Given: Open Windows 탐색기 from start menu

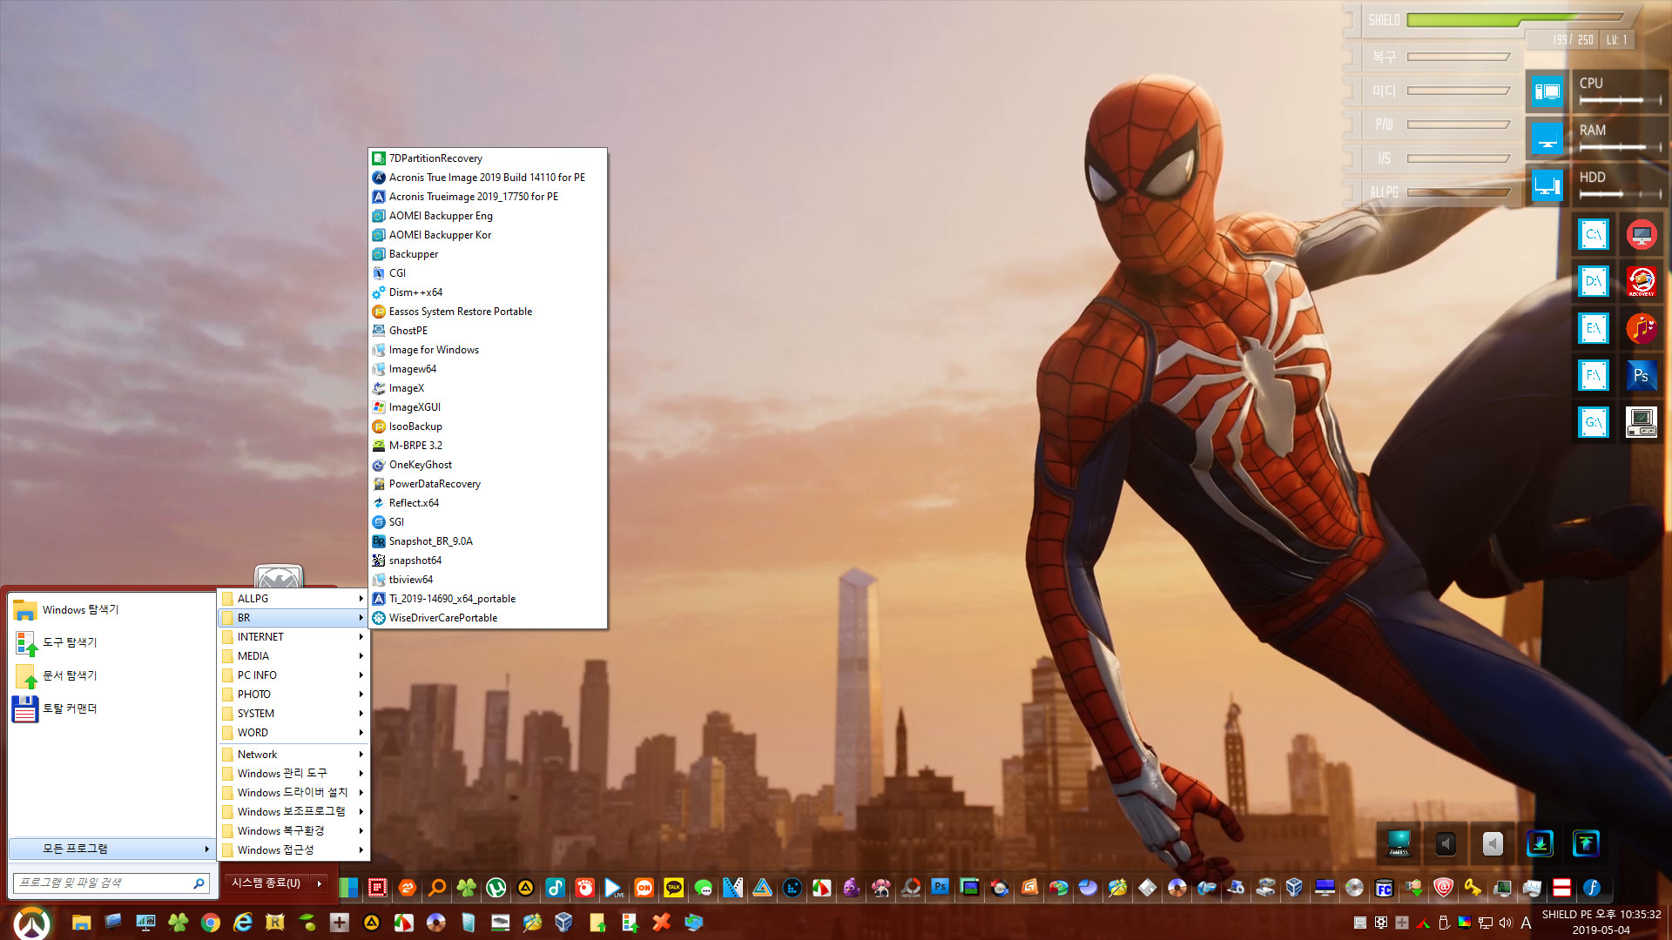Looking at the screenshot, I should click(x=111, y=609).
